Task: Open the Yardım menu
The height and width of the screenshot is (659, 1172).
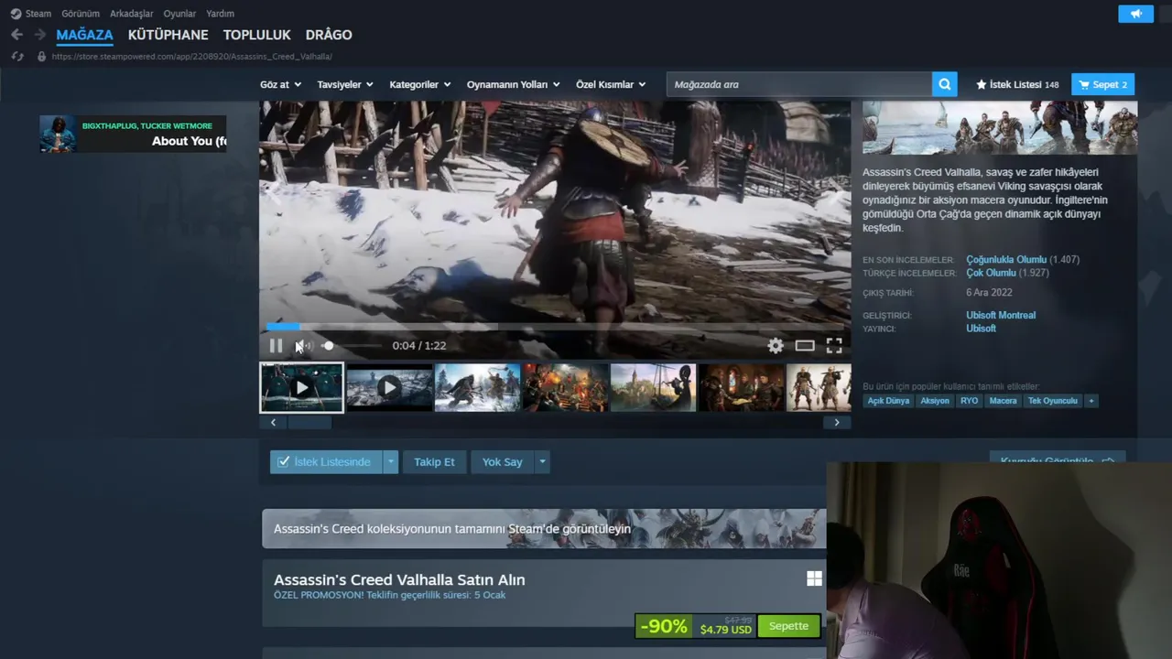Action: (221, 14)
